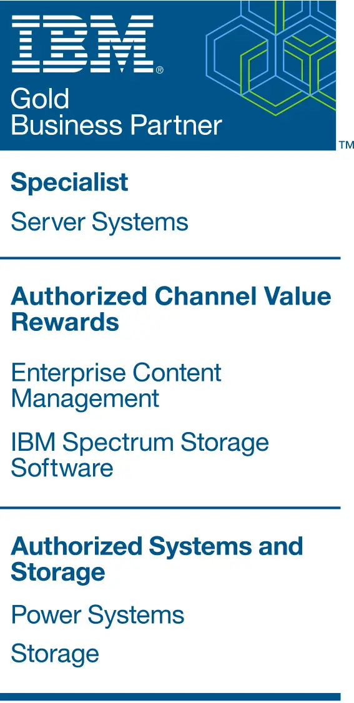The height and width of the screenshot is (703, 354).
Task: Click the registered trademark symbol
Action: [x=160, y=69]
